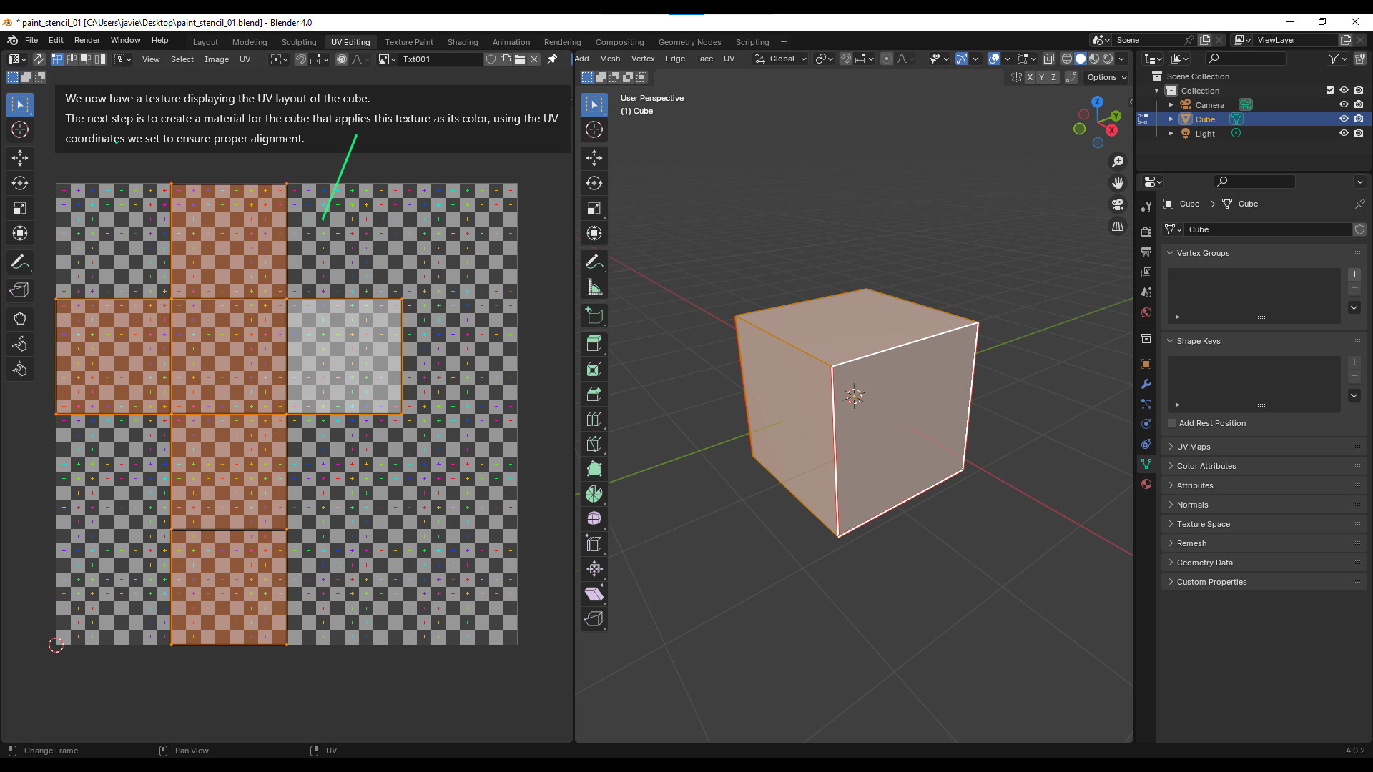
Task: Switch to the Texture Paint workspace
Action: click(408, 42)
